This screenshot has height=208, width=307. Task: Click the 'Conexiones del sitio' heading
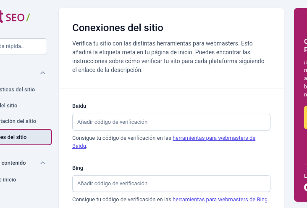(118, 28)
